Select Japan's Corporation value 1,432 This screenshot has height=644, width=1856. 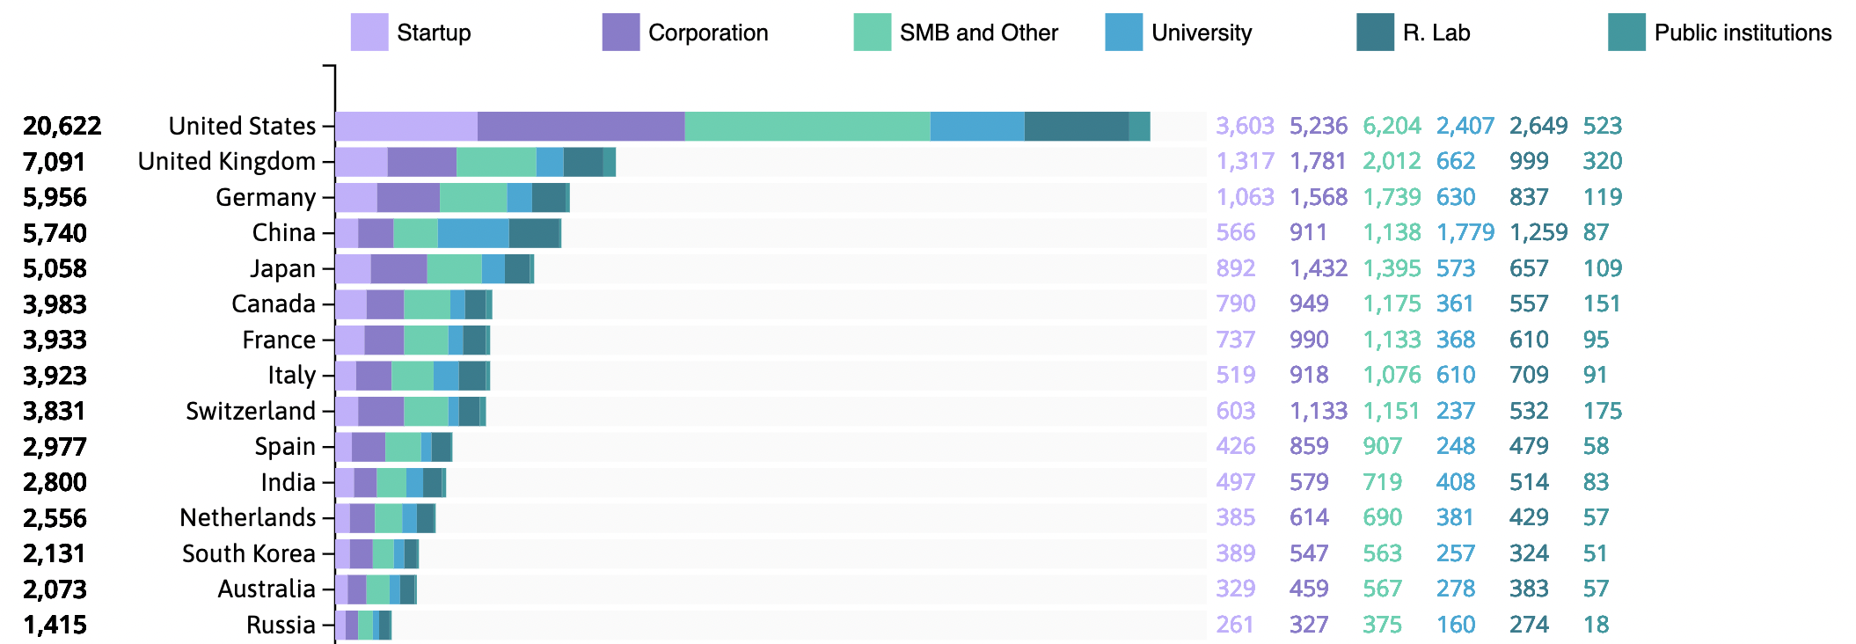tap(1318, 268)
